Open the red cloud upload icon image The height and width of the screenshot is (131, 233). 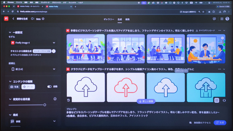coord(126,87)
